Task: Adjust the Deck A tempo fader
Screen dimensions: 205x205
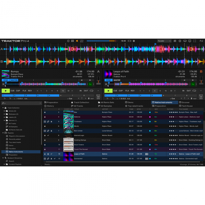Action: 98,80
